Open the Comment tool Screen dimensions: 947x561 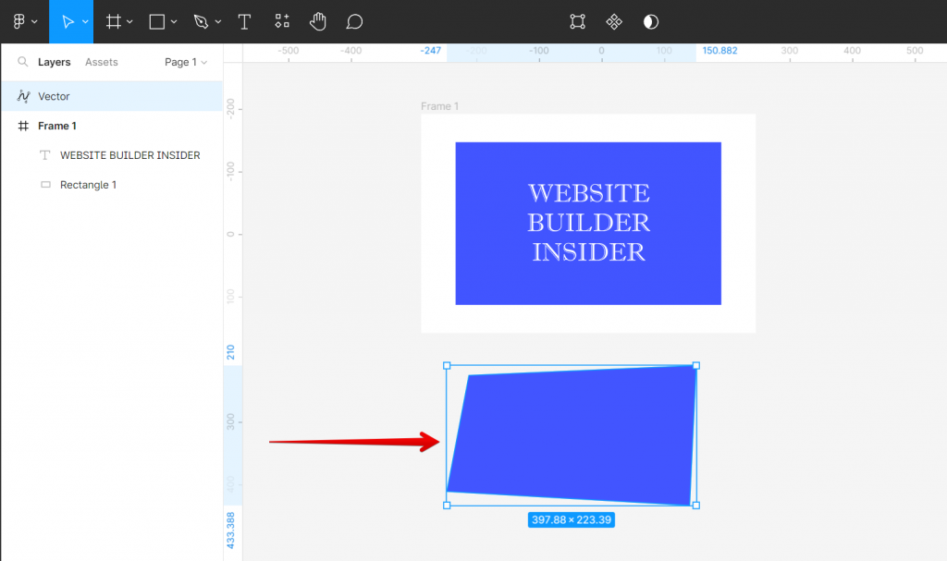pyautogui.click(x=354, y=21)
